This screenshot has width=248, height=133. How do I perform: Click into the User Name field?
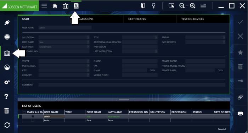tap(65, 28)
